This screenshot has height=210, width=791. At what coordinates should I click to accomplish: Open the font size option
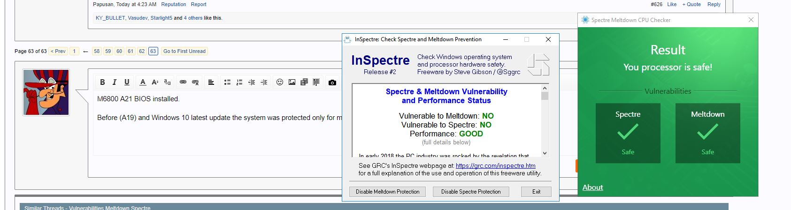coord(155,82)
